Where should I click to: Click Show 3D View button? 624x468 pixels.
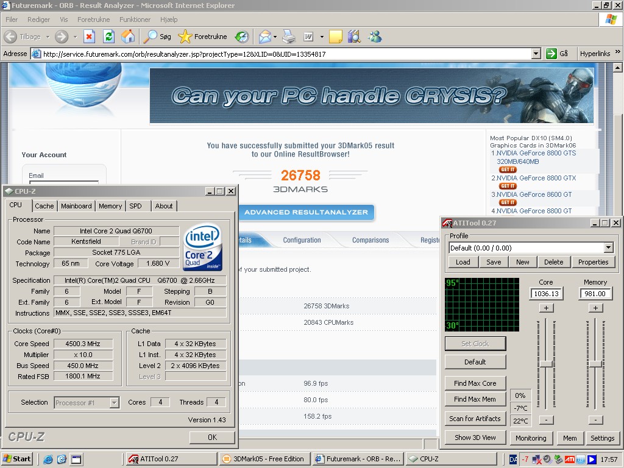tap(475, 438)
